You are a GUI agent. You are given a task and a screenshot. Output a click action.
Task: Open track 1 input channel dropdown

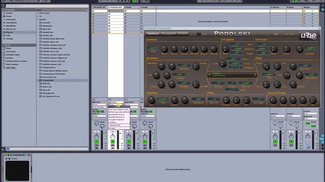pyautogui.click(x=100, y=107)
